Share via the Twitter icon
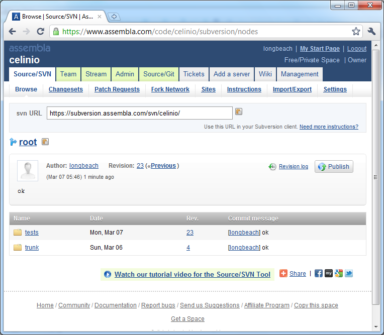Viewport: 384px width, 335px height. pos(348,274)
